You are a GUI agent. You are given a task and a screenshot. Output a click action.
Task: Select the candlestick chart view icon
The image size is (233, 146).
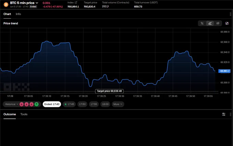click(x=218, y=23)
